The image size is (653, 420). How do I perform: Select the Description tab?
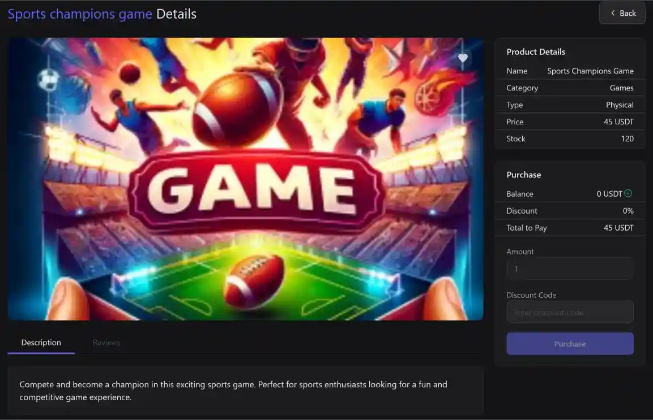coord(41,343)
